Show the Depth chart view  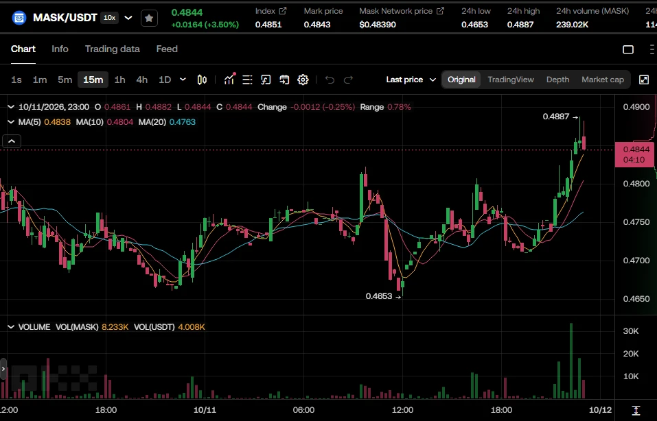[x=557, y=80]
